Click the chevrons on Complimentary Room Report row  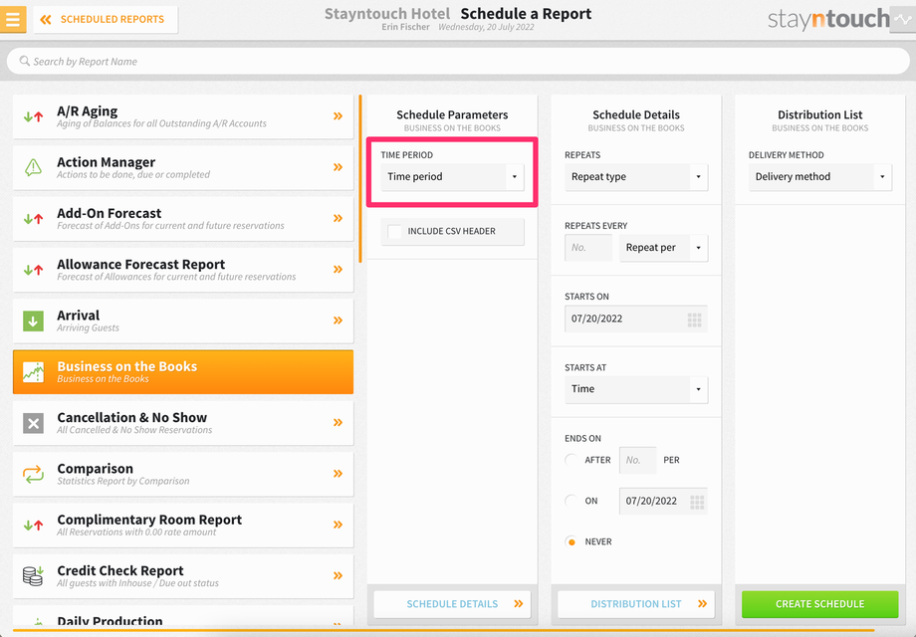coord(338,525)
